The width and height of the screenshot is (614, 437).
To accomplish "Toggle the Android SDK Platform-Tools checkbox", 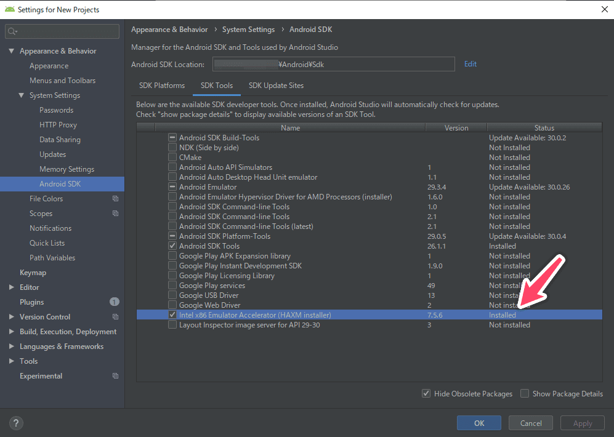I will pos(172,236).
